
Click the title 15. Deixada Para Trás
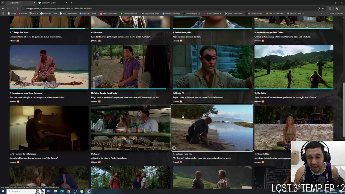(182, 154)
